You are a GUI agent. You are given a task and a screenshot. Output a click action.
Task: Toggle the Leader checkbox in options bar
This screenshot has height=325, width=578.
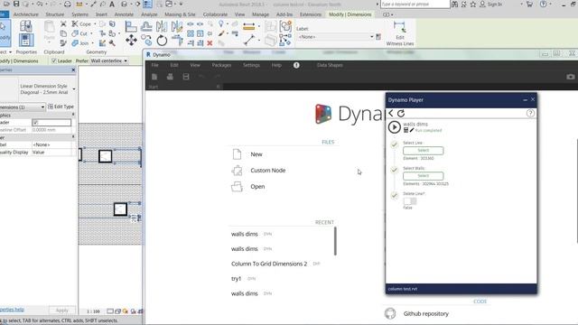tap(54, 60)
